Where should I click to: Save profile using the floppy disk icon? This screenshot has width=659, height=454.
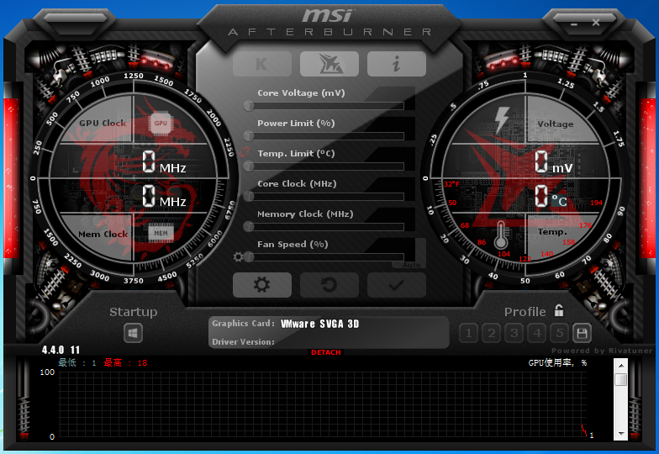(x=581, y=333)
